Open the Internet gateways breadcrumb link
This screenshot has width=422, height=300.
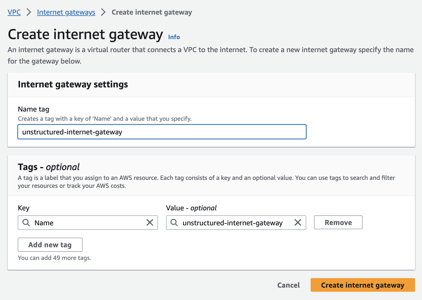pyautogui.click(x=66, y=12)
